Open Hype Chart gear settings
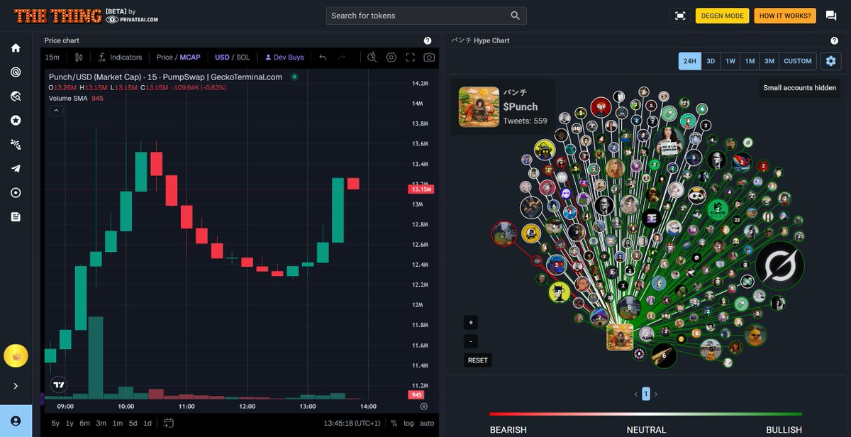Screen dimensions: 851x437 tap(831, 61)
